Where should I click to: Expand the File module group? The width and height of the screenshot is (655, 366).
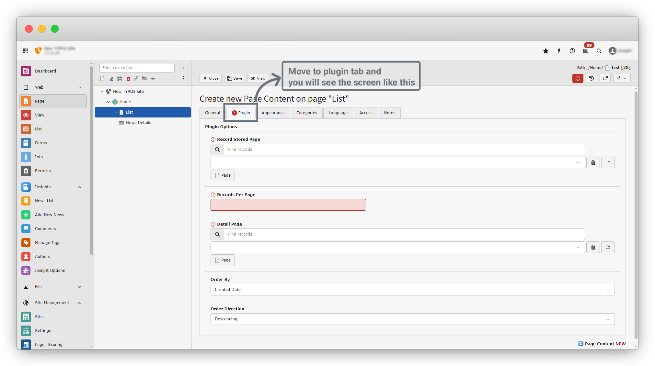80,287
